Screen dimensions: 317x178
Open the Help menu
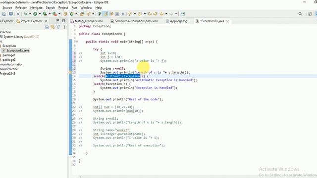coord(99,8)
